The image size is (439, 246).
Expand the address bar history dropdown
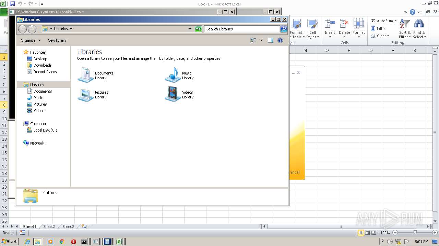pyautogui.click(x=190, y=29)
